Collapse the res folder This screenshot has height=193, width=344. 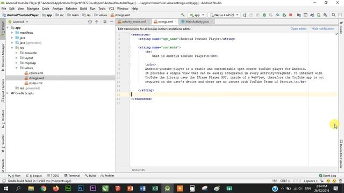tap(12, 48)
